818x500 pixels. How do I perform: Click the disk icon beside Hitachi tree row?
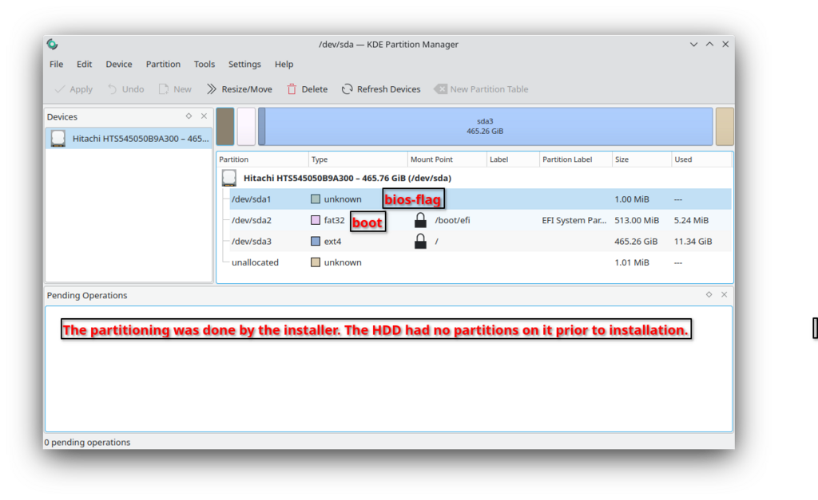(229, 178)
